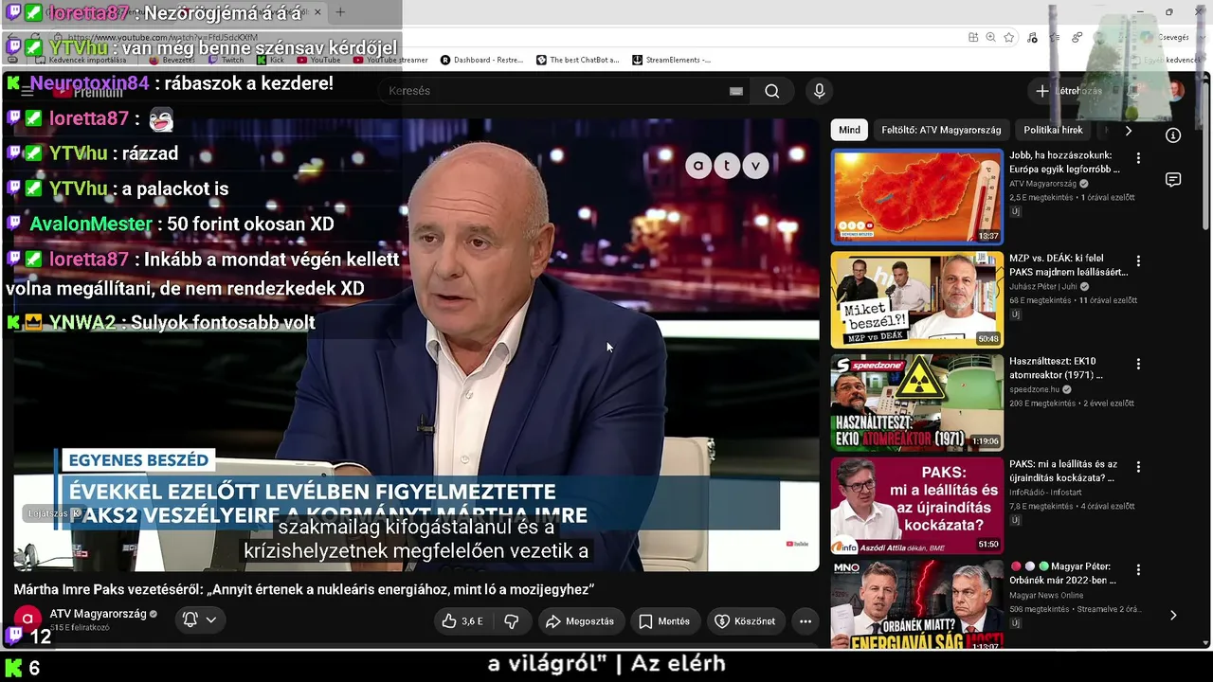Screen dimensions: 1213x682
Task: Open a new browser tab with plus button
Action: pos(340,12)
